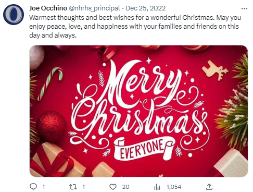The height and width of the screenshot is (192, 253).
Task: Click the retweet count number 1
Action: pos(84,187)
